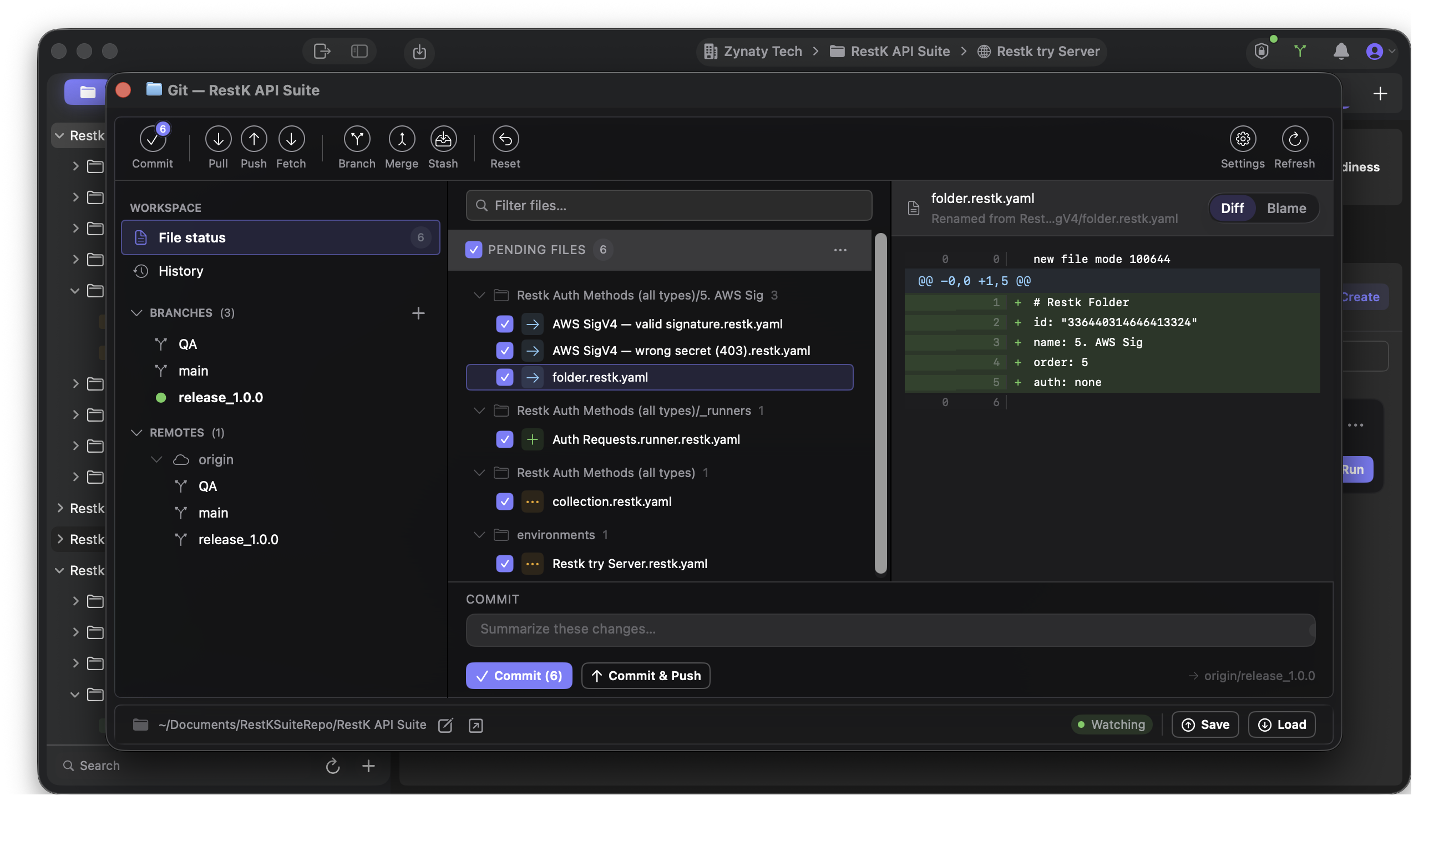Open pending files more options menu
Viewport: 1449px width, 841px height.
(839, 250)
